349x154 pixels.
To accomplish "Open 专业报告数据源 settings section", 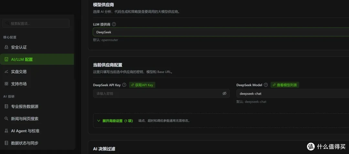I will coord(37,107).
